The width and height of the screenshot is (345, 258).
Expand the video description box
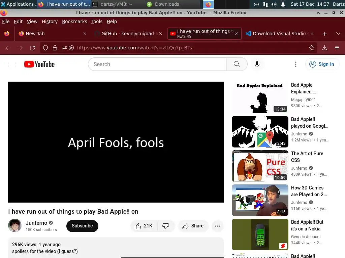[x=116, y=248]
